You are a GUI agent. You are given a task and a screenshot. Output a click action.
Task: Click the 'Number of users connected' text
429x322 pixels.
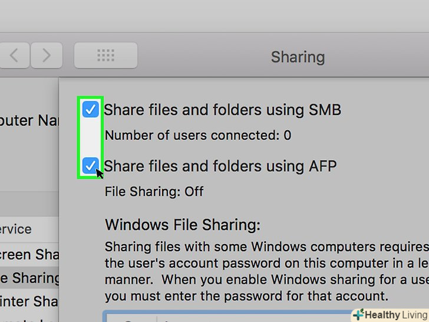point(198,136)
